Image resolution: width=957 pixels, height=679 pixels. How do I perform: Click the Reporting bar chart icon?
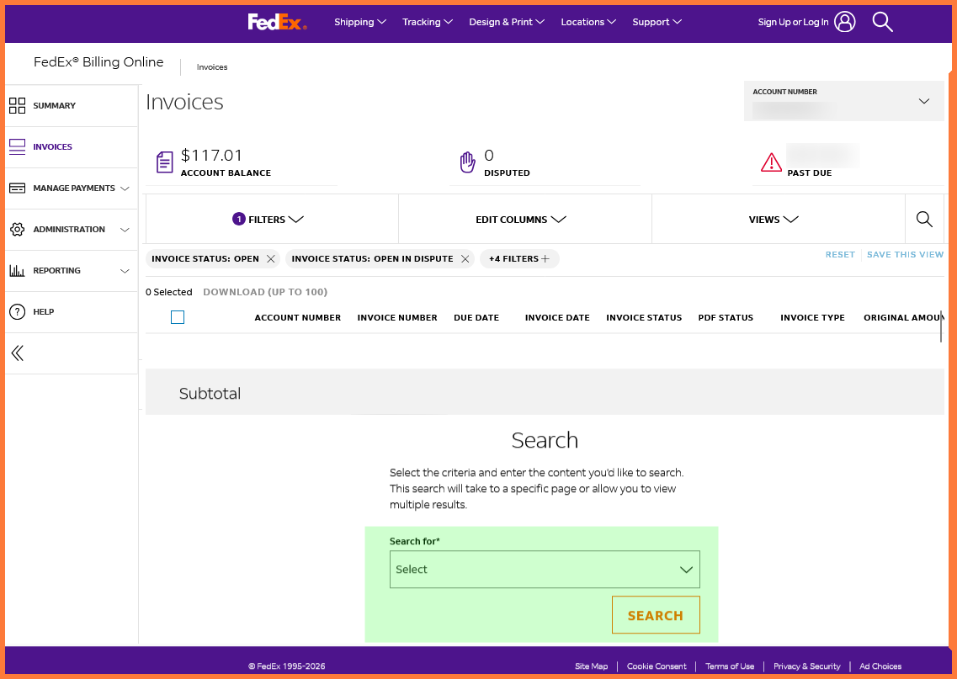click(17, 270)
